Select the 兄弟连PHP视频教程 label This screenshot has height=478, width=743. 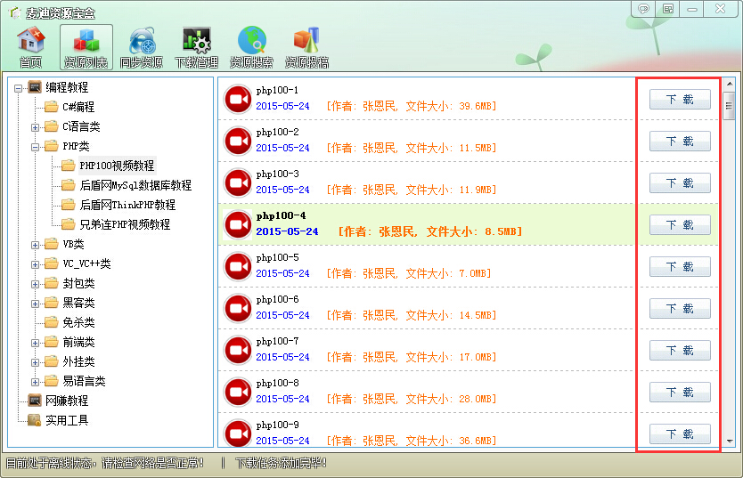pos(125,223)
